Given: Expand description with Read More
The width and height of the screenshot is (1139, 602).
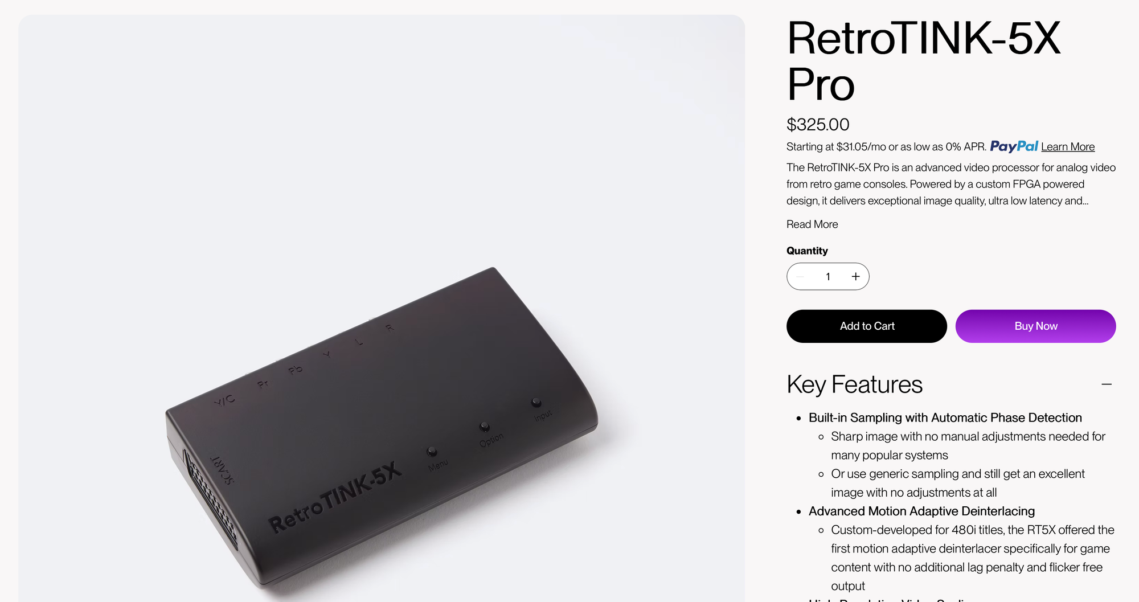Looking at the screenshot, I should coord(812,224).
